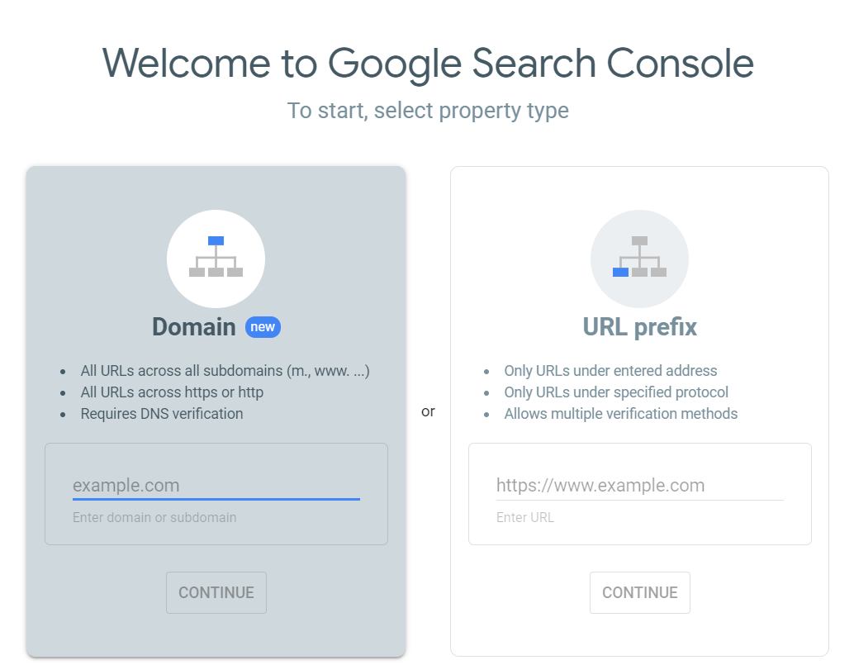
Task: Click "Requires DNS verification" bullet text
Action: click(162, 414)
